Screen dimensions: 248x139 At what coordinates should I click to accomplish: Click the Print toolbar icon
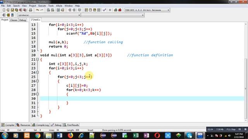point(31,10)
